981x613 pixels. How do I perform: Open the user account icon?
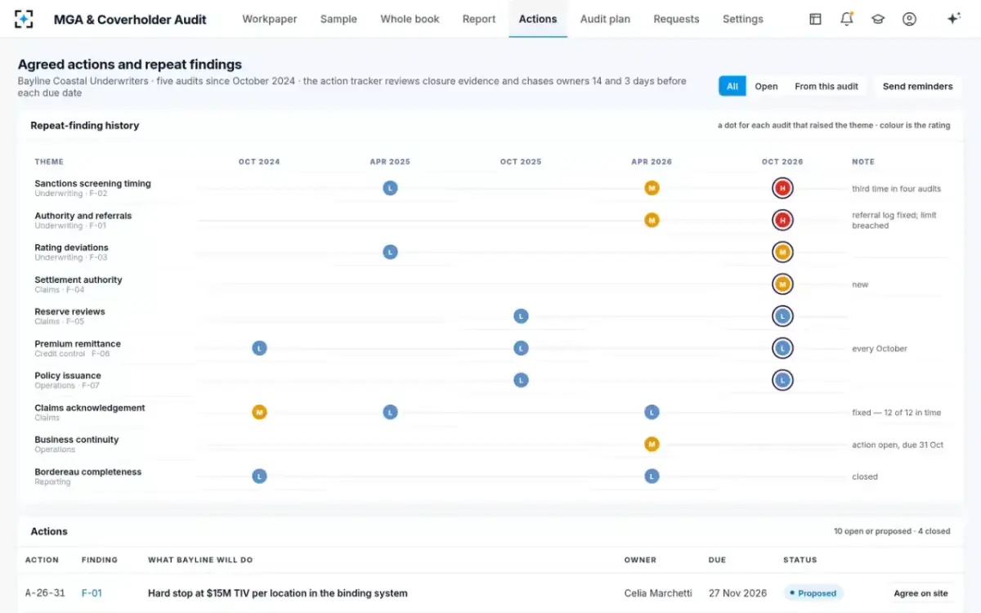click(909, 19)
